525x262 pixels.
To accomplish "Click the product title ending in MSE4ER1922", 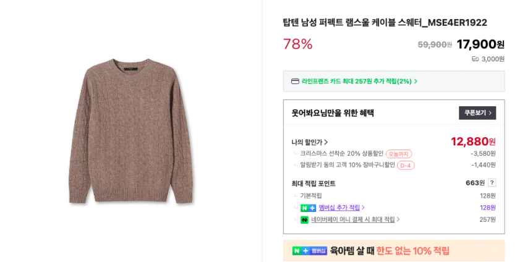I will click(x=385, y=23).
